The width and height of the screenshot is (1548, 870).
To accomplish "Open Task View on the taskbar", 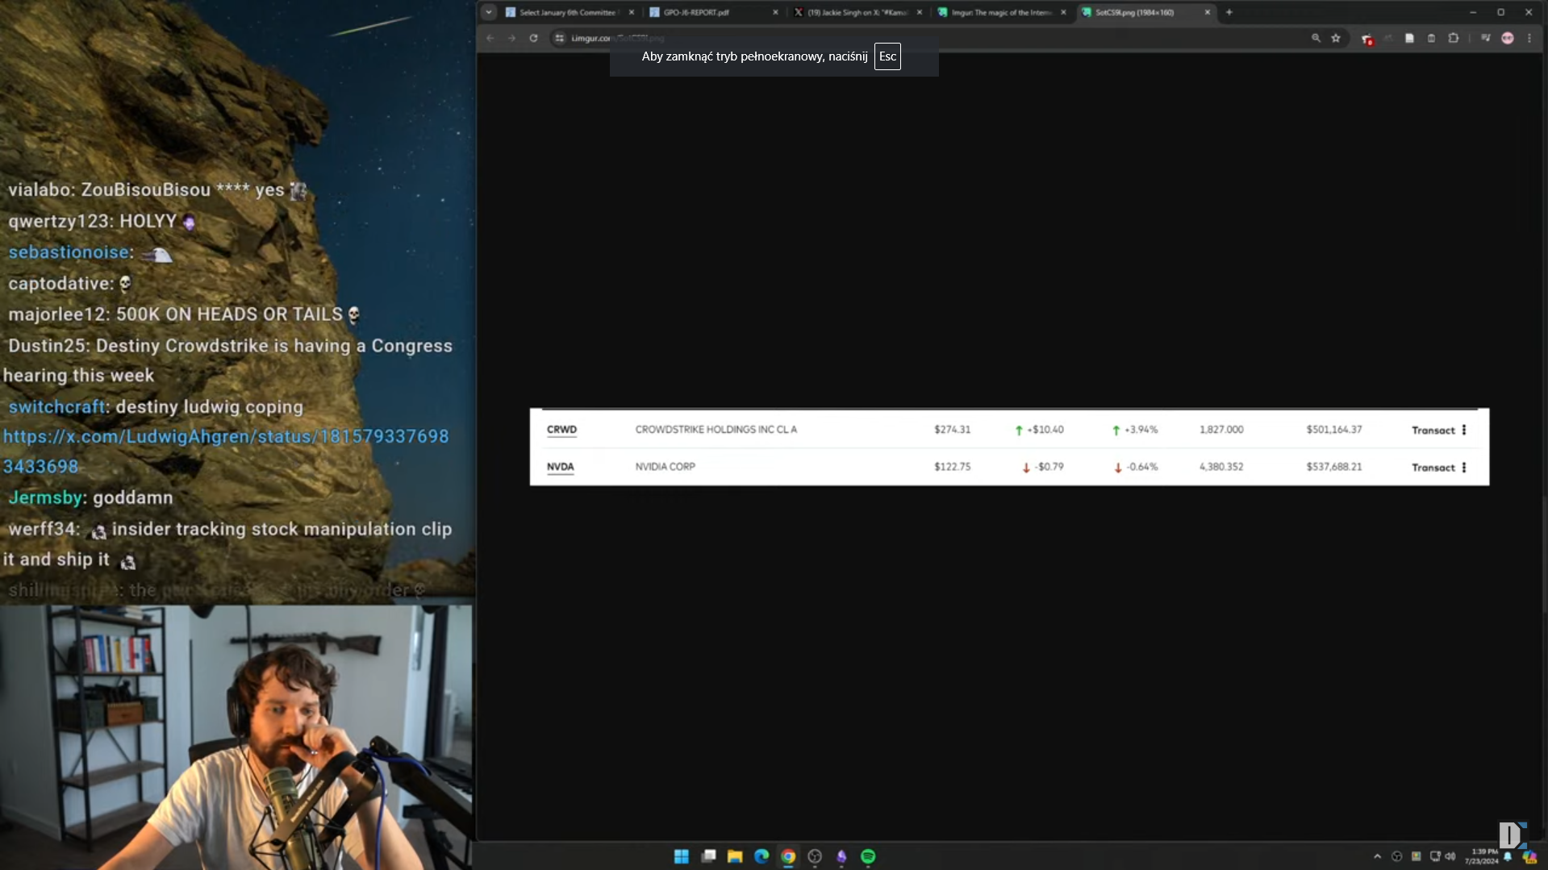I will point(708,856).
